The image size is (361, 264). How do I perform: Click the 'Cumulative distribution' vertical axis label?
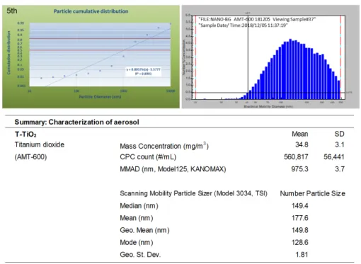(8, 53)
